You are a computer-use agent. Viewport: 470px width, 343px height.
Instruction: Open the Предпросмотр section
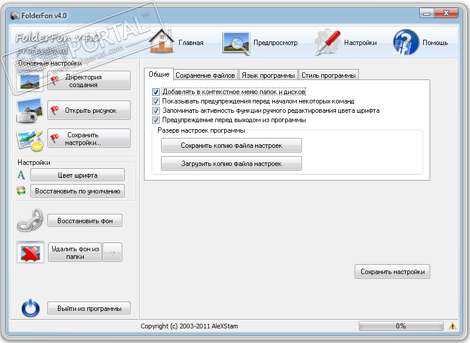point(276,43)
